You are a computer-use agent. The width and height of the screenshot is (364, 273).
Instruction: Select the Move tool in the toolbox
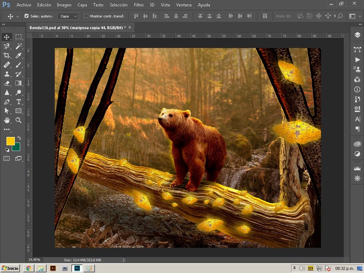tap(6, 37)
